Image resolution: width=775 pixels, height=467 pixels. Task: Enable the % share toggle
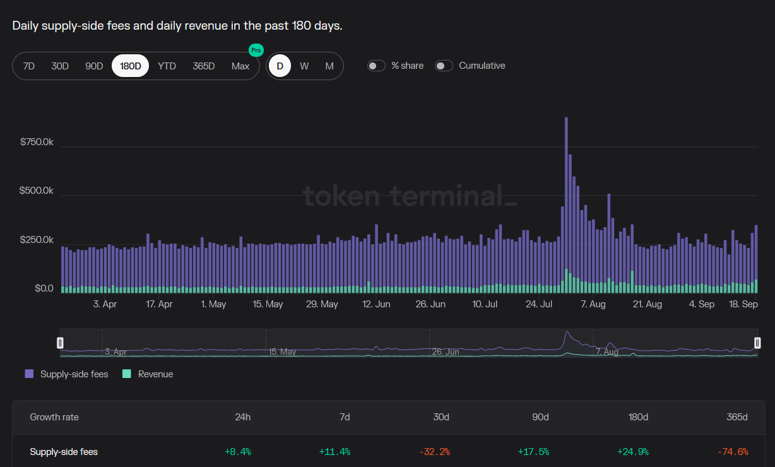tap(377, 66)
